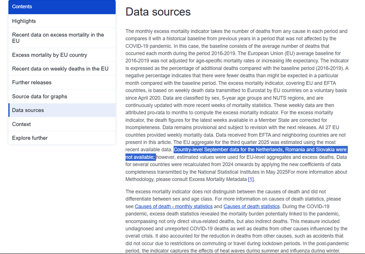Open Recent data on excess mortality in the EU
Screen dimensions: 365x254
point(58,38)
